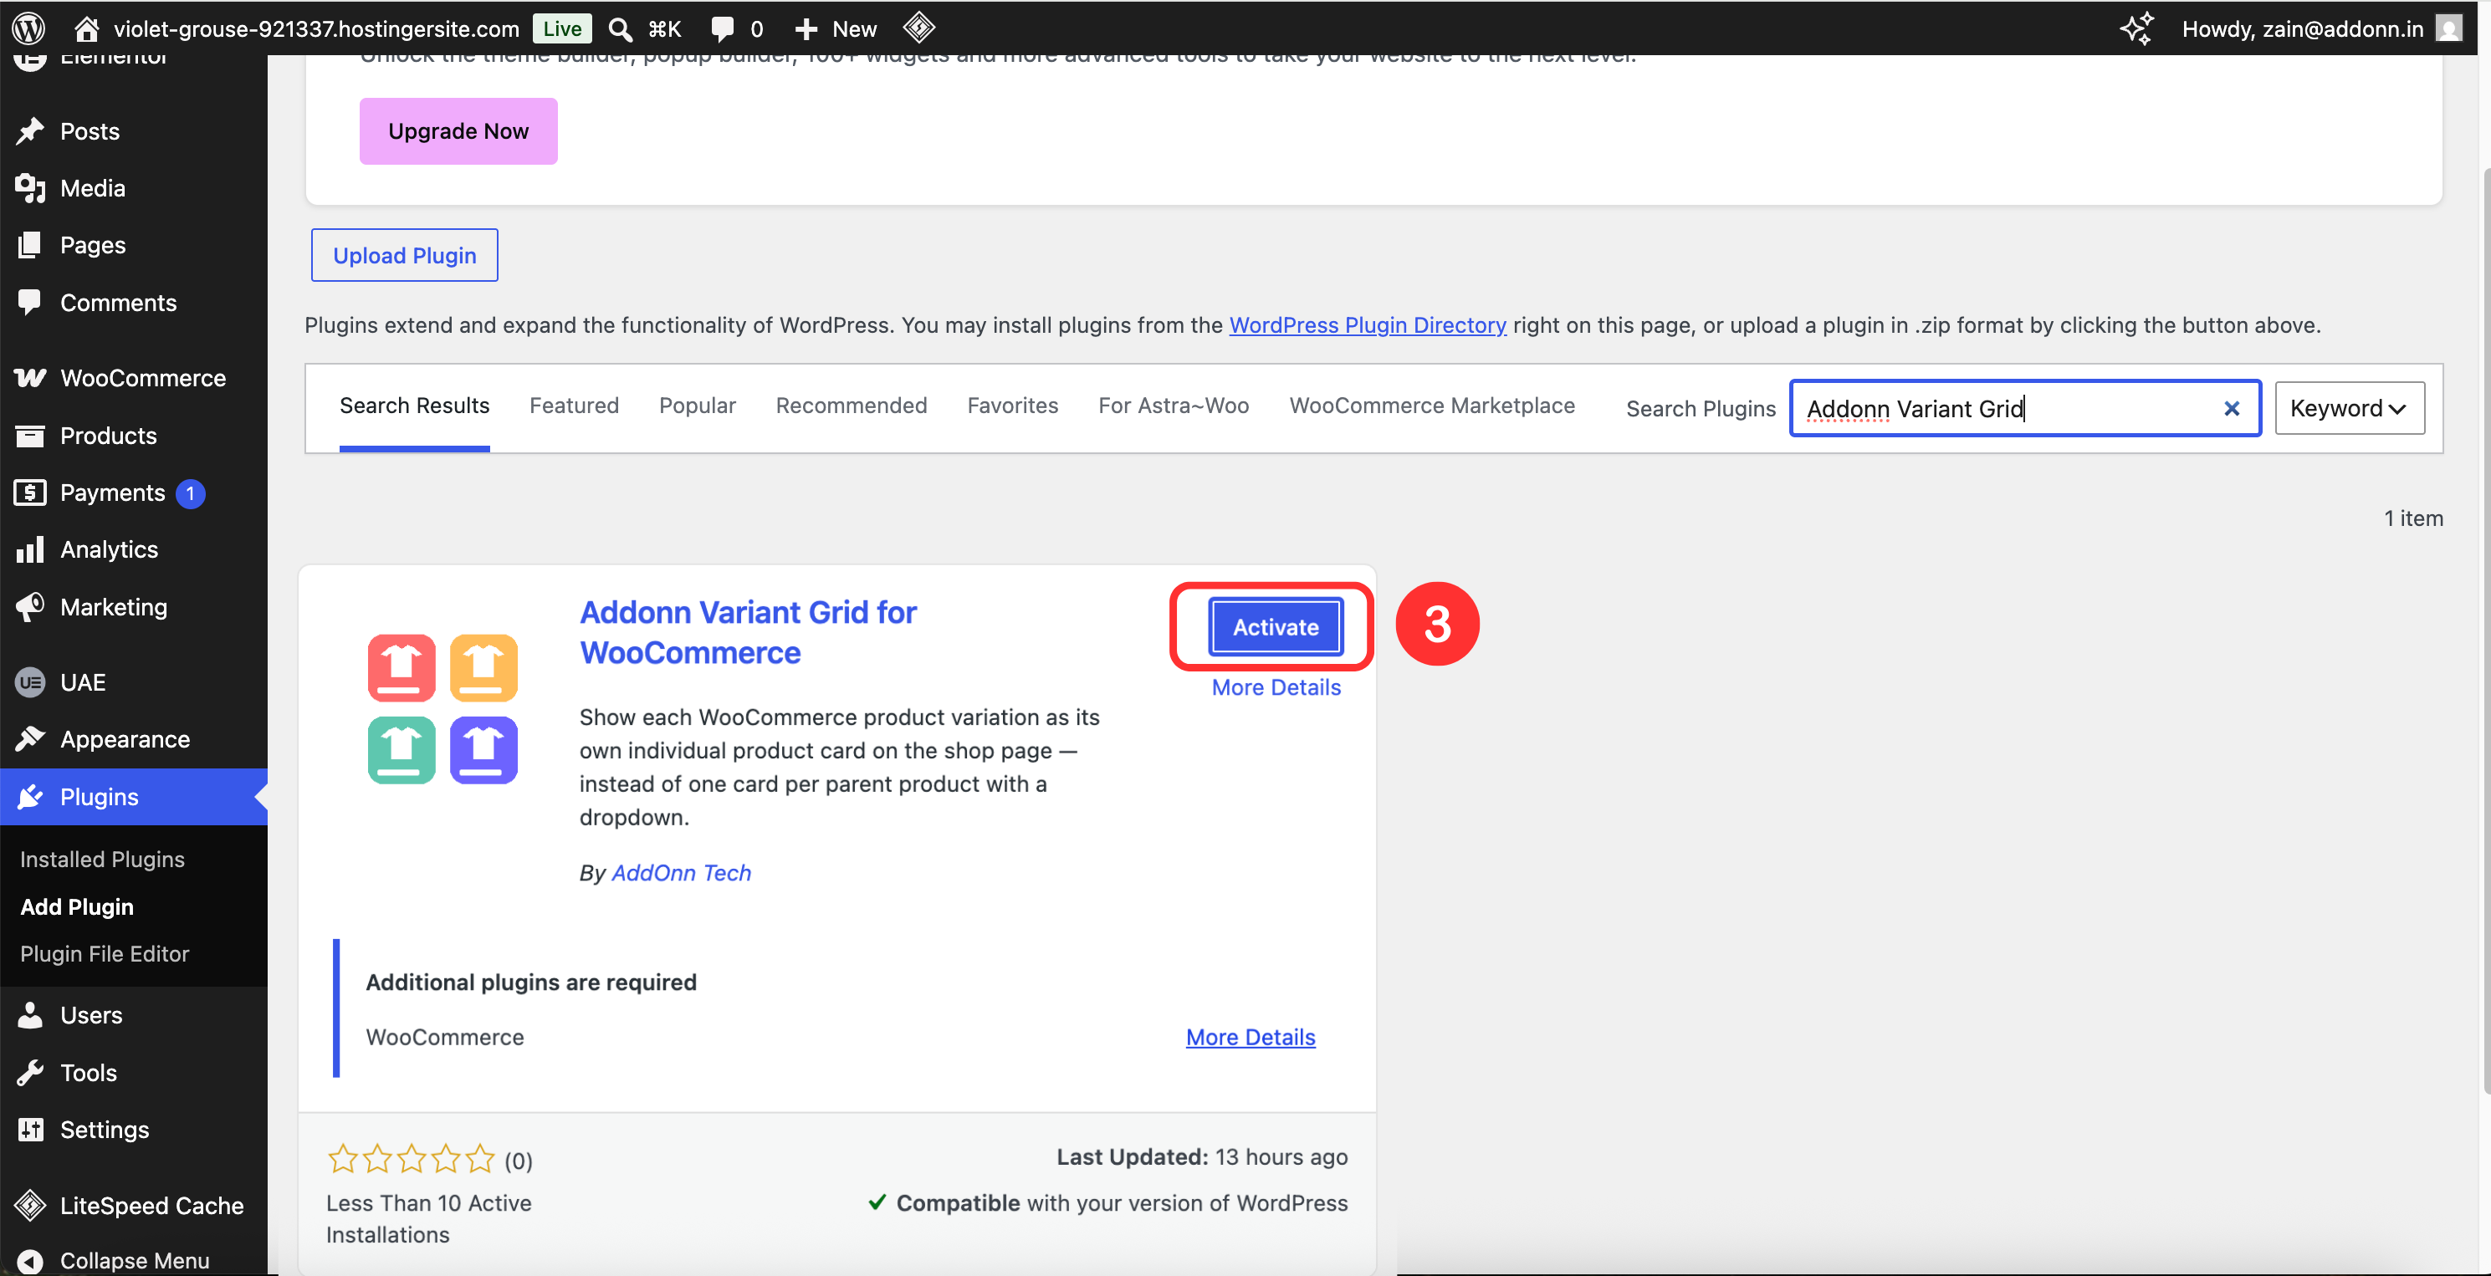
Task: Click the Marketing megaphone icon
Action: click(x=30, y=606)
